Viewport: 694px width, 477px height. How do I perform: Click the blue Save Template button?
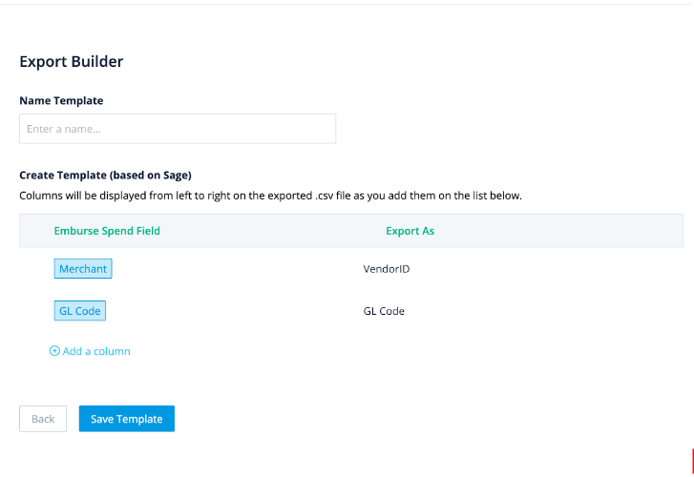(x=127, y=419)
